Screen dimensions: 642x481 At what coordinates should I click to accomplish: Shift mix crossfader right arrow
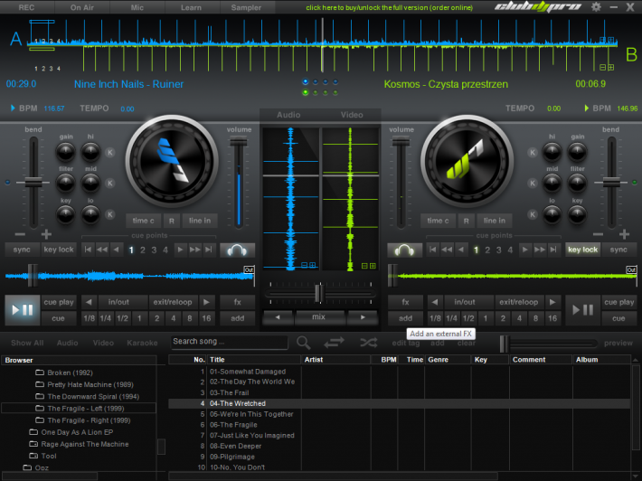363,317
